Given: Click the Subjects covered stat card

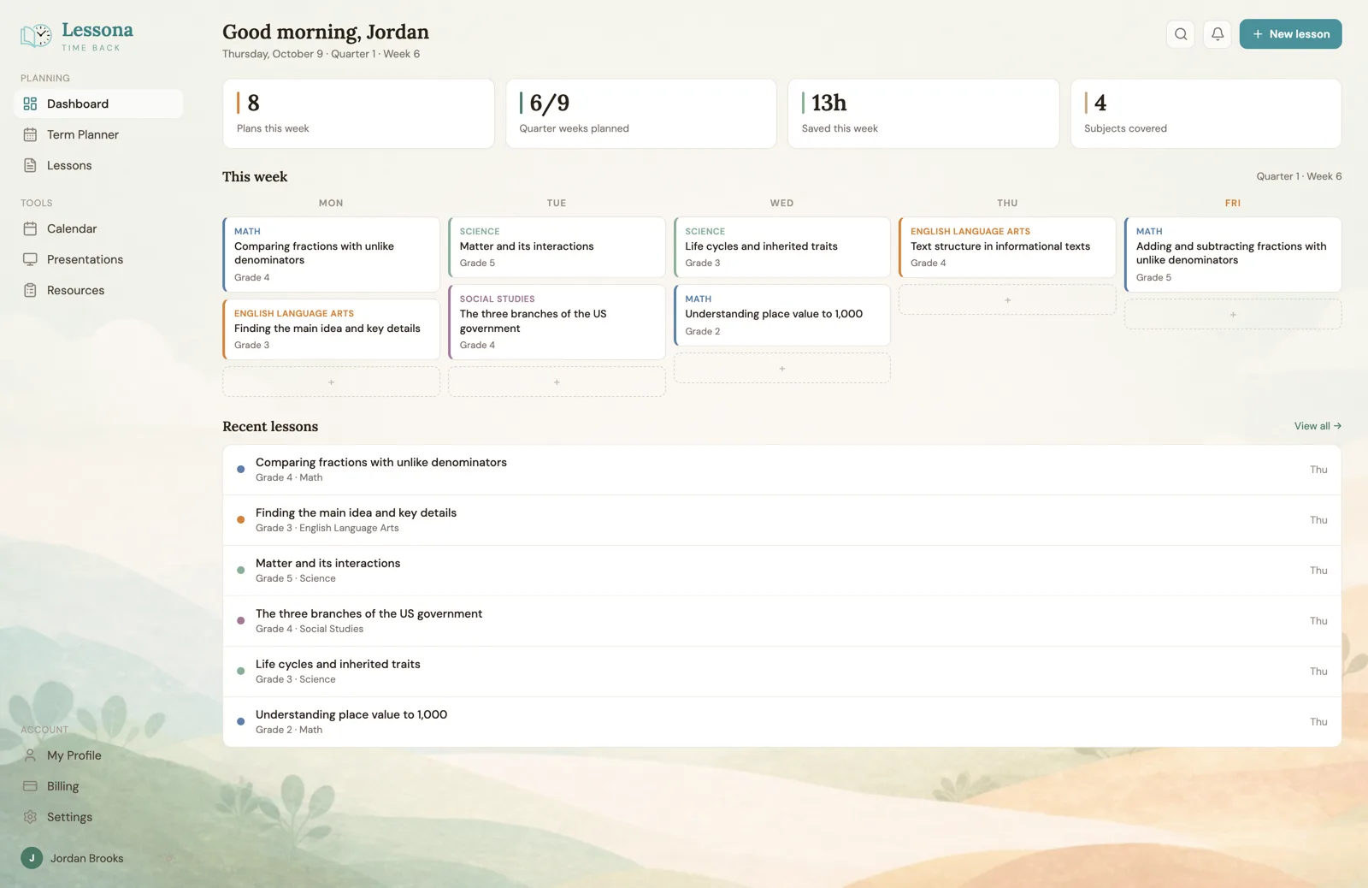Looking at the screenshot, I should (x=1206, y=114).
